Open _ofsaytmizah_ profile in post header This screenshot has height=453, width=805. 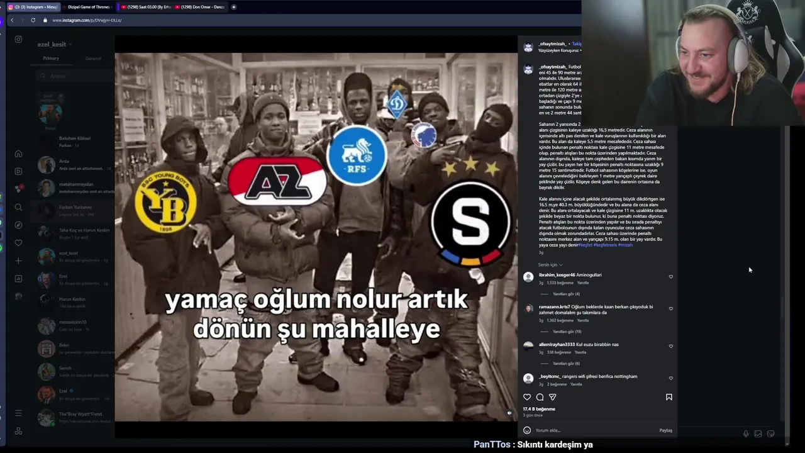click(553, 44)
